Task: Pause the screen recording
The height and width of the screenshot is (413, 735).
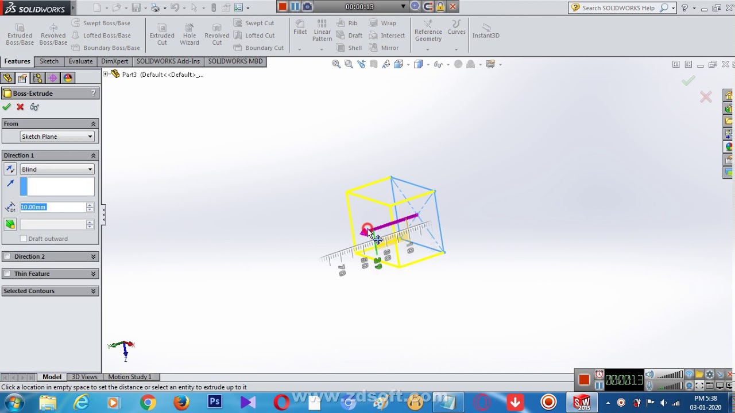Action: 295,7
